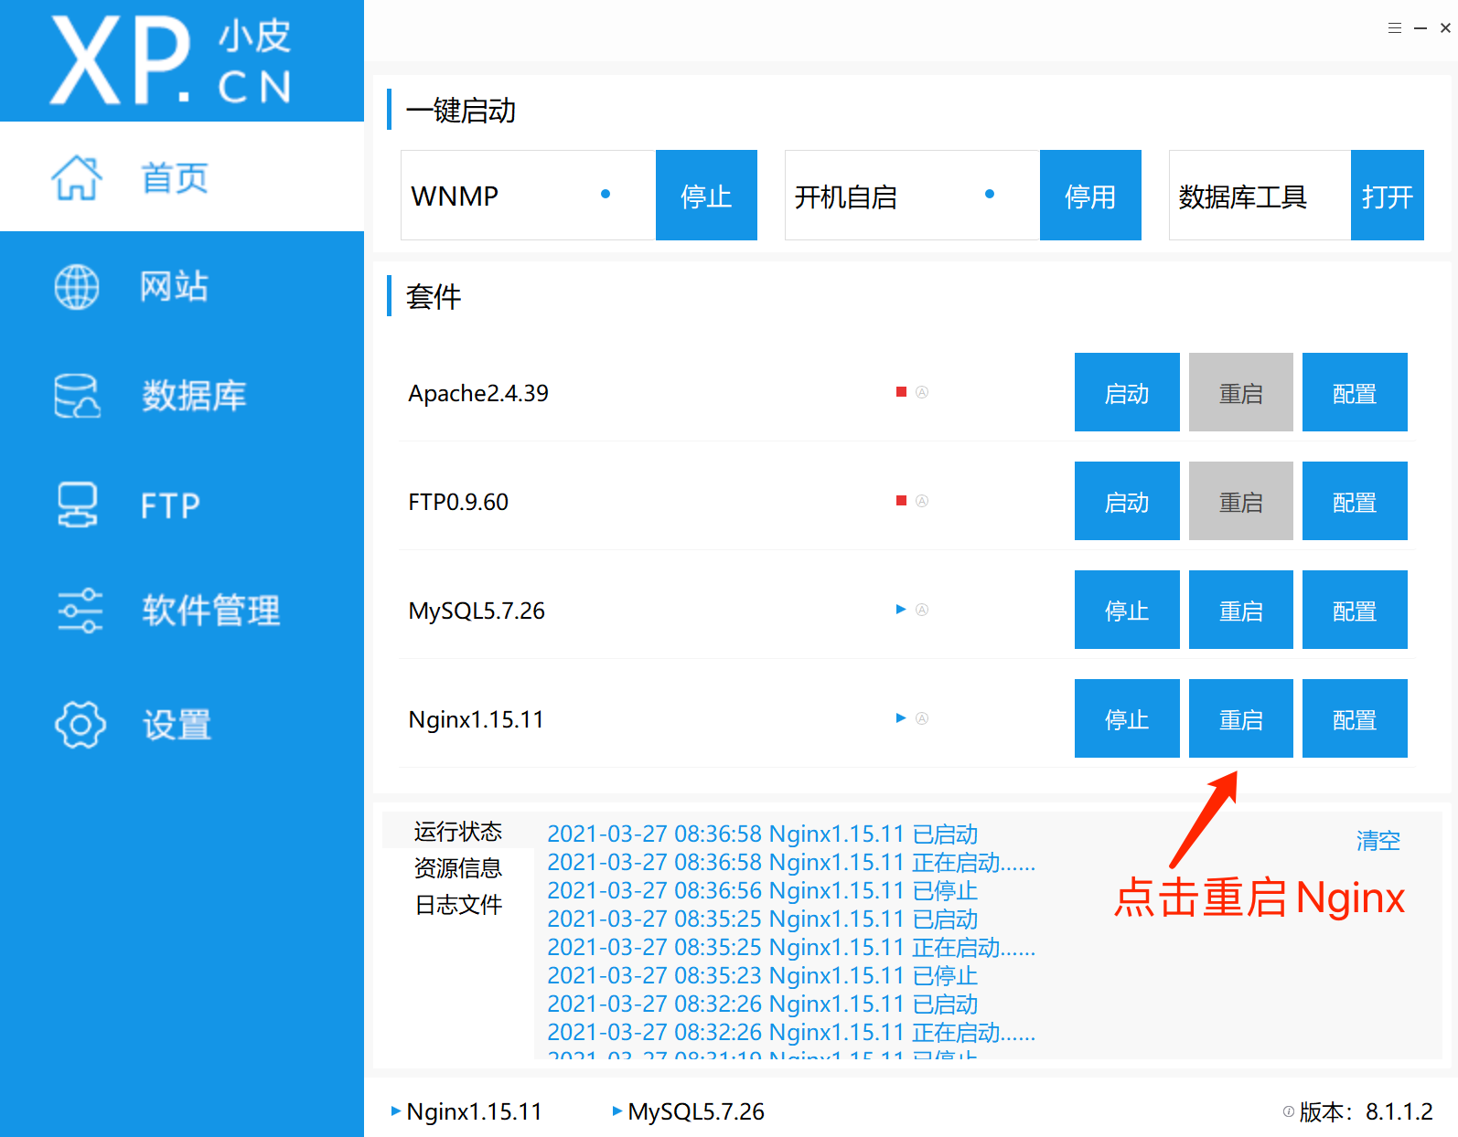Open 配置 for MySQL5.7.26
The image size is (1458, 1137).
[1355, 610]
